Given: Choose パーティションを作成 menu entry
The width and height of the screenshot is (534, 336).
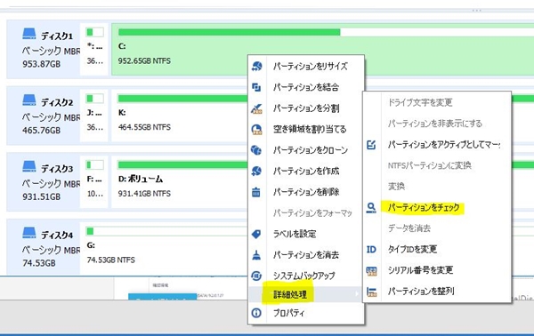Looking at the screenshot, I should click(306, 171).
